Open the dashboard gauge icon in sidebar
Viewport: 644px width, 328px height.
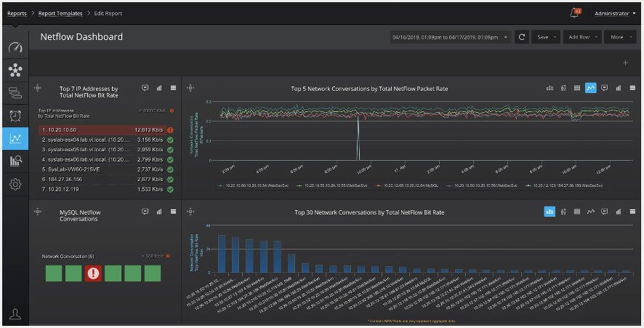click(x=15, y=47)
